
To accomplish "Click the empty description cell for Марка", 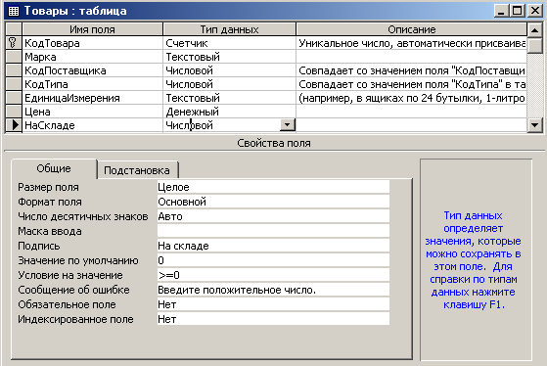I will (x=412, y=57).
